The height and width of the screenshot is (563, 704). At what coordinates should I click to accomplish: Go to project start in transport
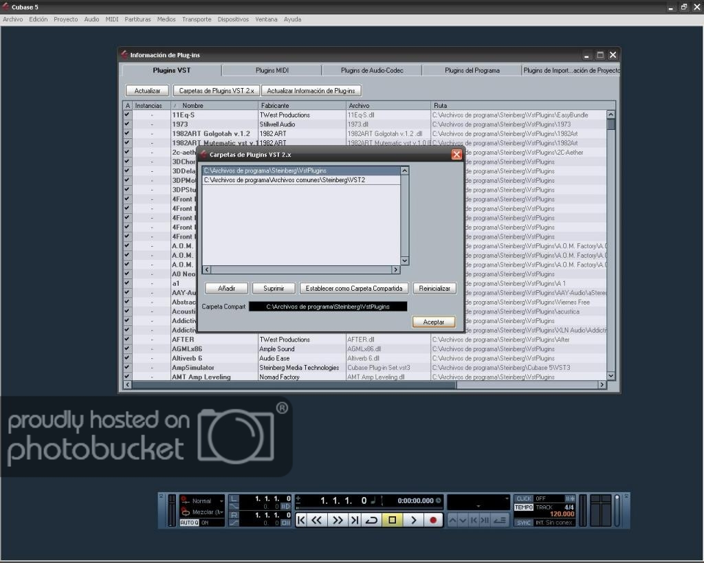point(301,520)
